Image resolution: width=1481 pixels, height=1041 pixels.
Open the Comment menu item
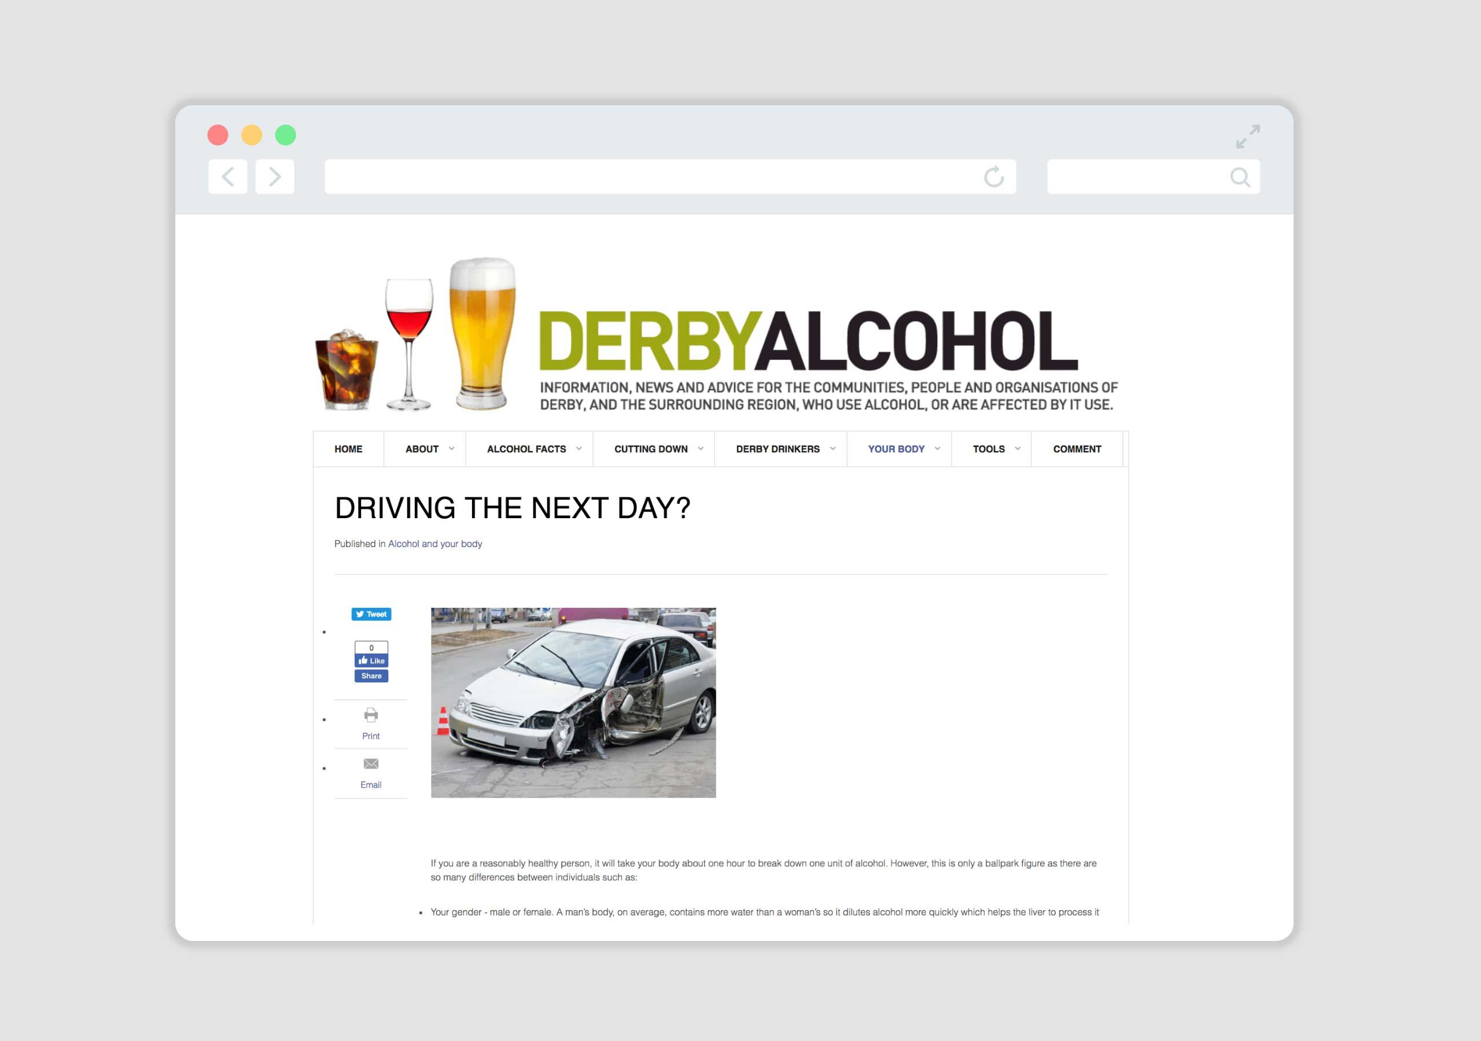1077,449
